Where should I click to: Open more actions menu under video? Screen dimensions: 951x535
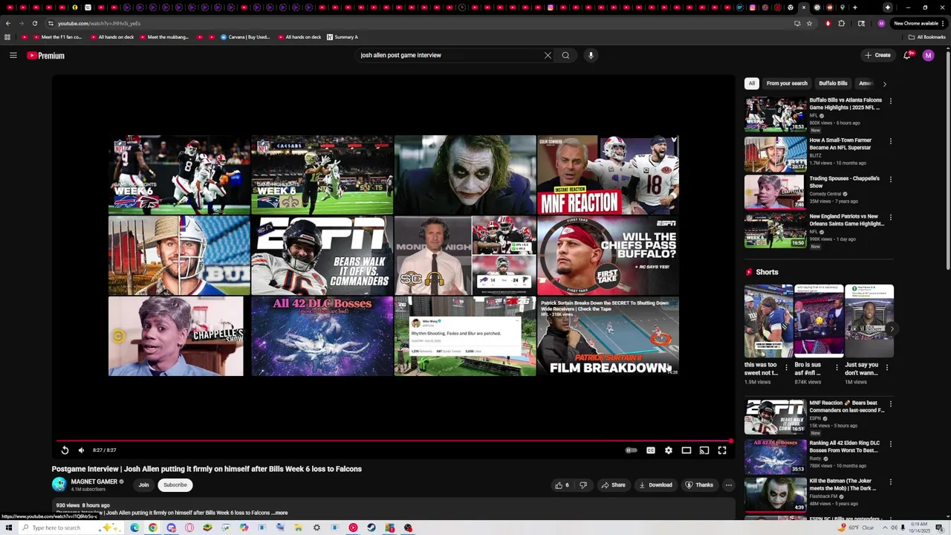(x=728, y=485)
